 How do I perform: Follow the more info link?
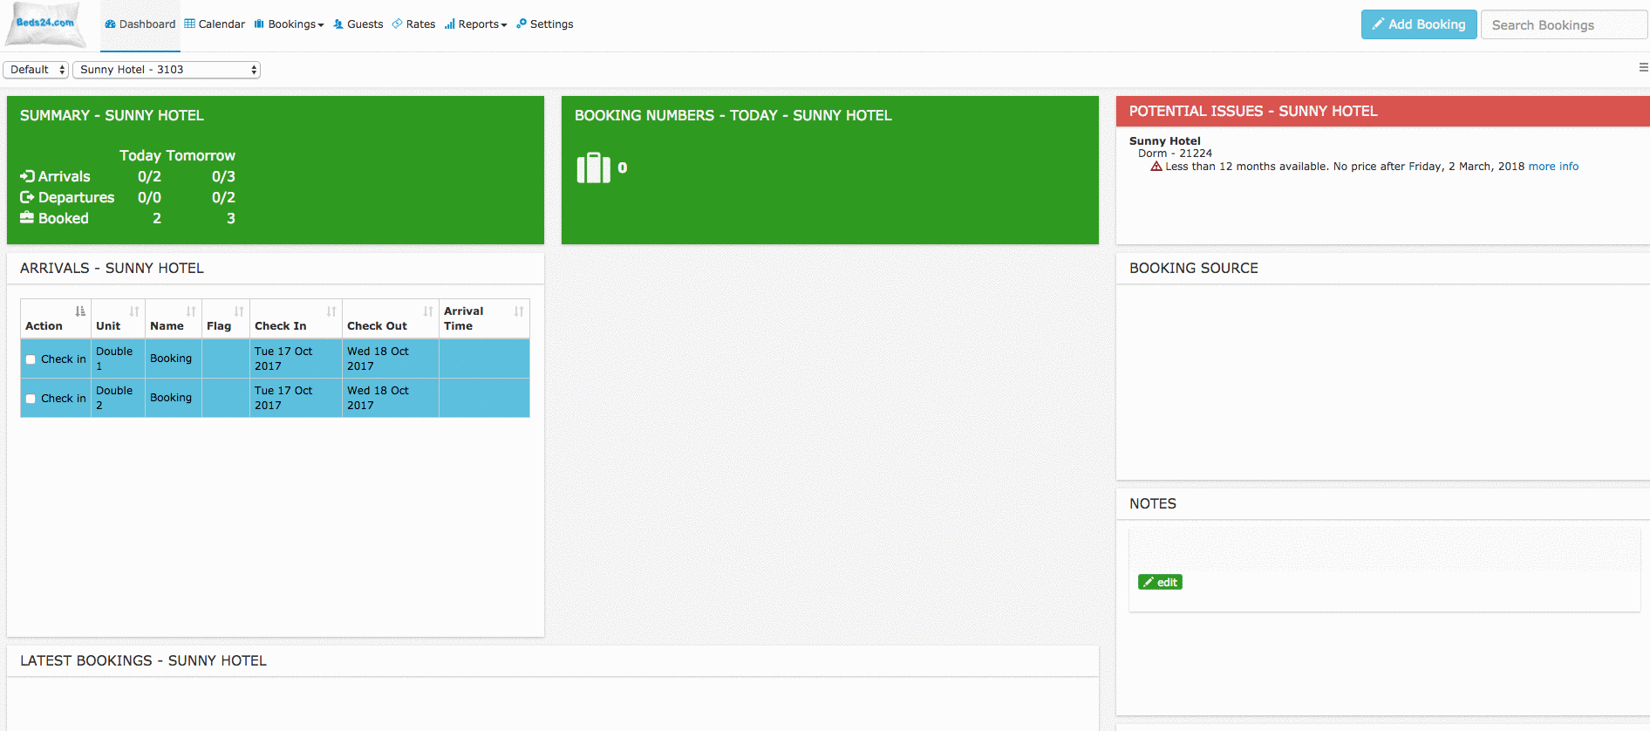coord(1553,167)
